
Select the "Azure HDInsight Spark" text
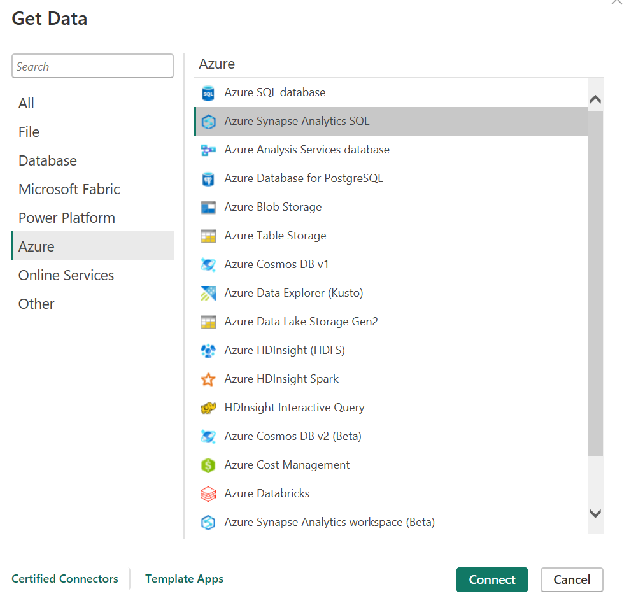tap(281, 379)
